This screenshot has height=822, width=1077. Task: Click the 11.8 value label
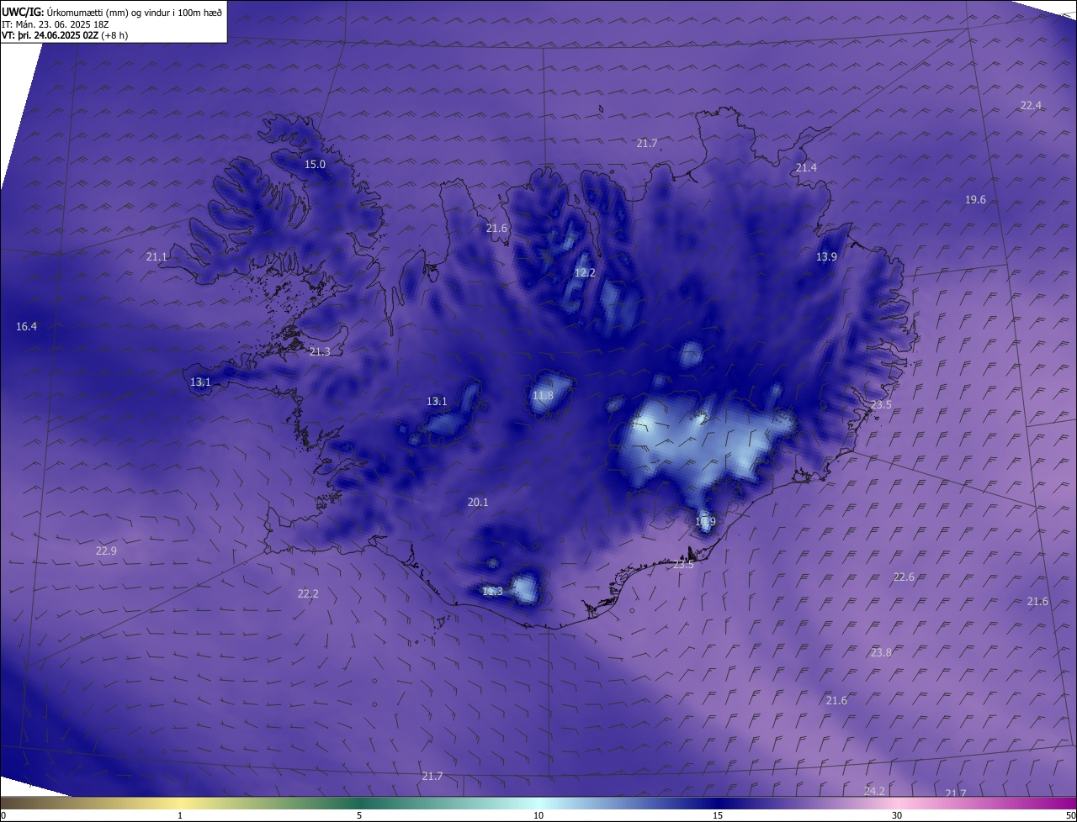coord(543,395)
